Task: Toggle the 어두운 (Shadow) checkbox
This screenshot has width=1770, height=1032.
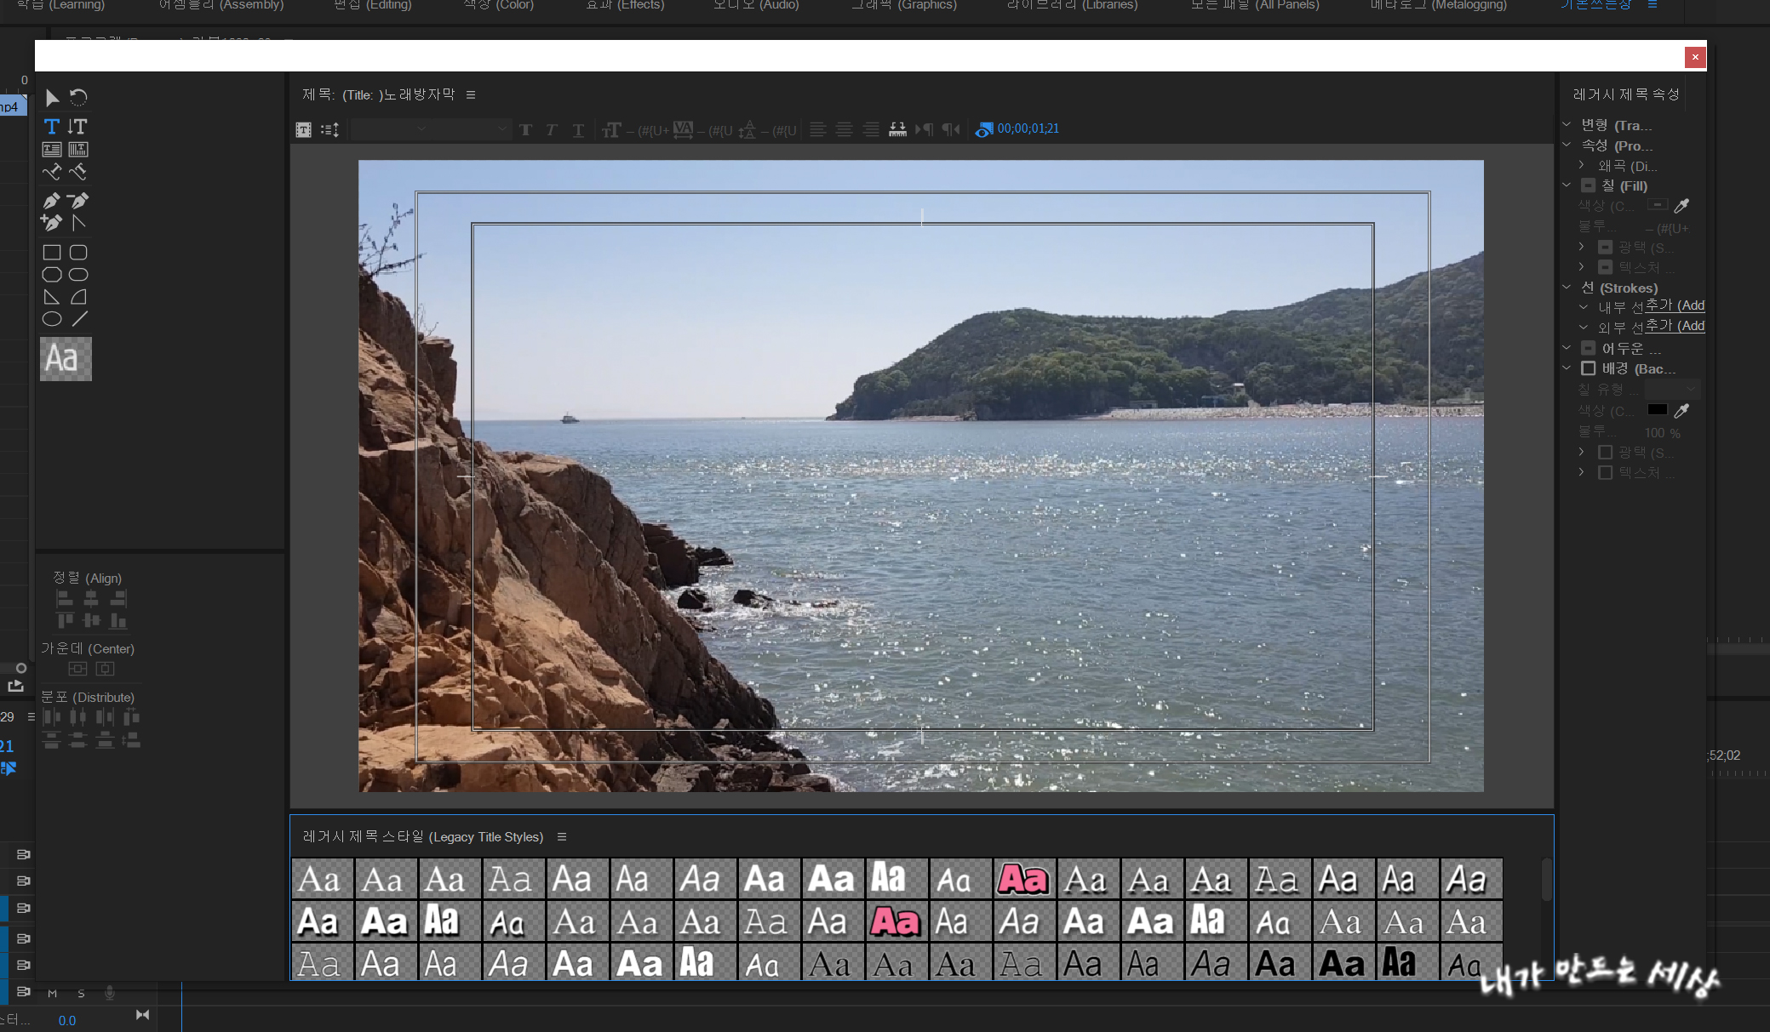Action: click(x=1588, y=348)
